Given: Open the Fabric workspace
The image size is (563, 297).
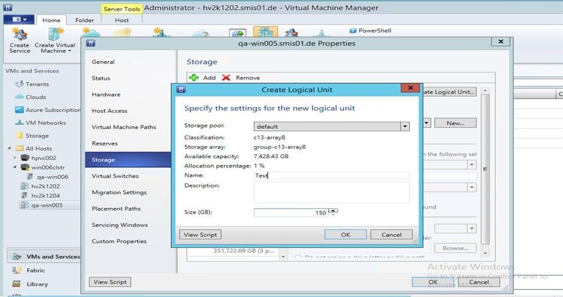Looking at the screenshot, I should click(36, 270).
